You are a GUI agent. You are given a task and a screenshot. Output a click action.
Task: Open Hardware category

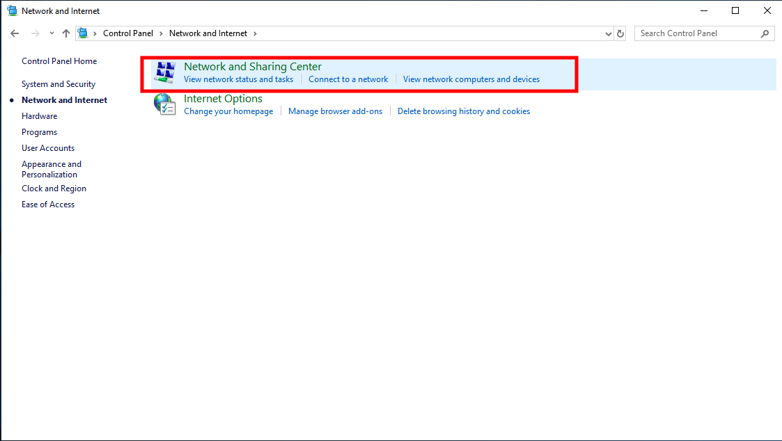[40, 116]
